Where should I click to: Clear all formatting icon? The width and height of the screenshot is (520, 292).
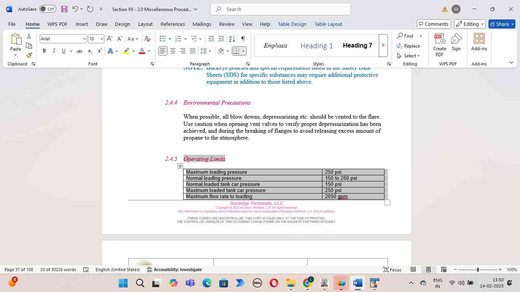[x=148, y=39]
